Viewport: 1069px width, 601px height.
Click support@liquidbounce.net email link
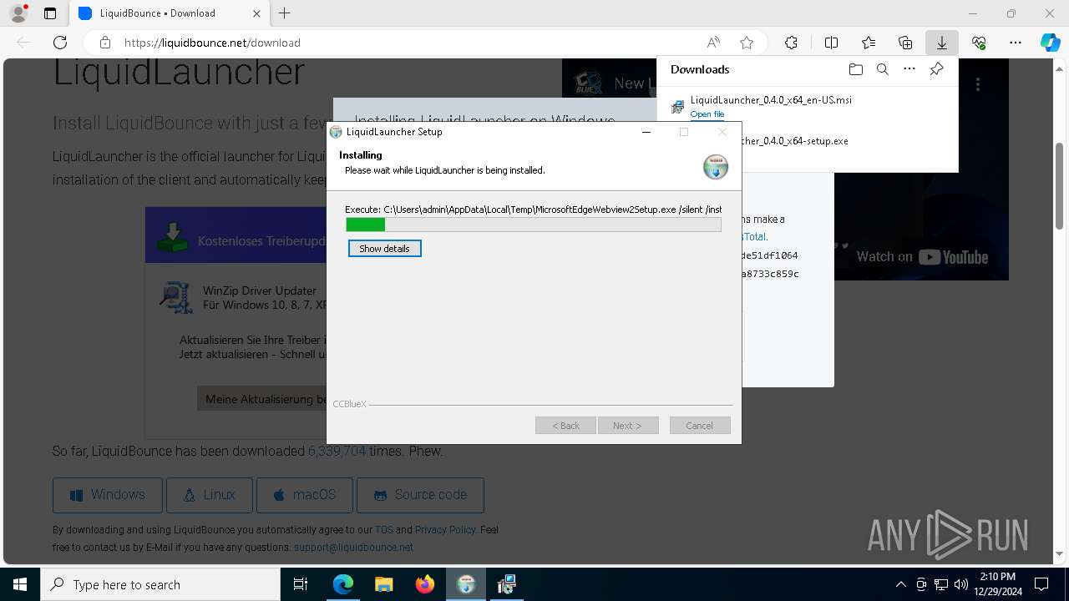click(x=353, y=548)
